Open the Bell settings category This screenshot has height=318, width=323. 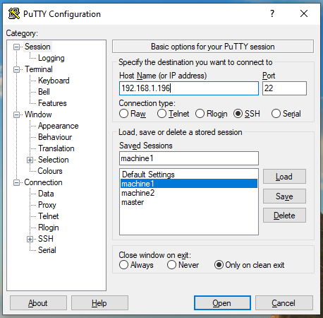pos(44,92)
